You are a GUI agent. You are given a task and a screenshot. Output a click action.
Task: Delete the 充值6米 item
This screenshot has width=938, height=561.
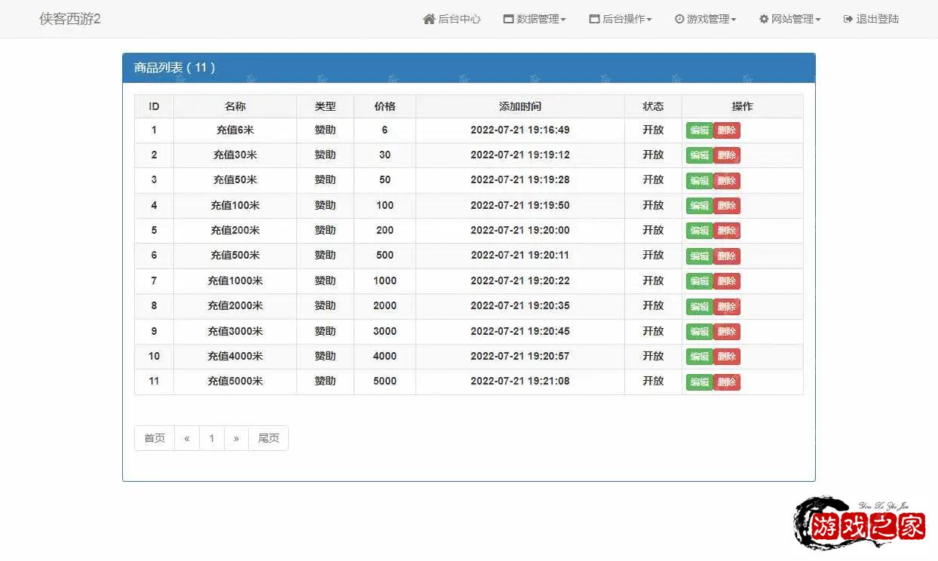[727, 130]
